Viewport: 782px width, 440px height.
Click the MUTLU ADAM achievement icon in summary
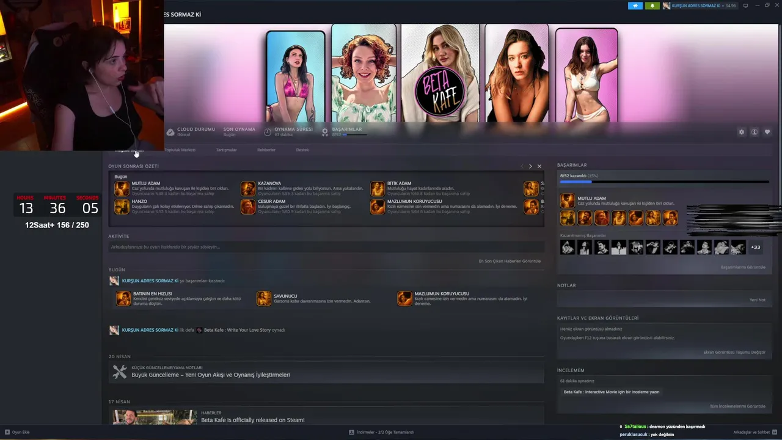[x=122, y=188]
